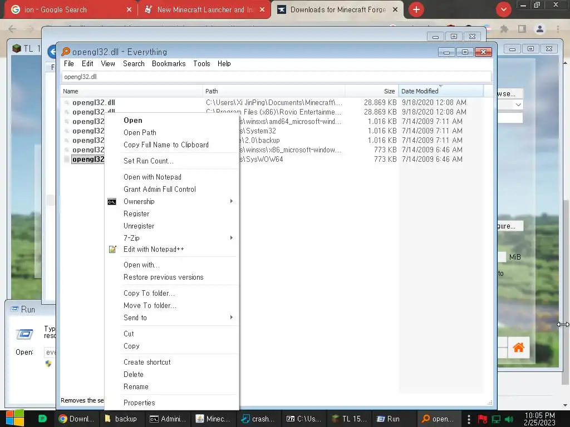Viewport: 570px width, 427px height.
Task: Show hidden tray icons via three dots
Action: point(469,419)
